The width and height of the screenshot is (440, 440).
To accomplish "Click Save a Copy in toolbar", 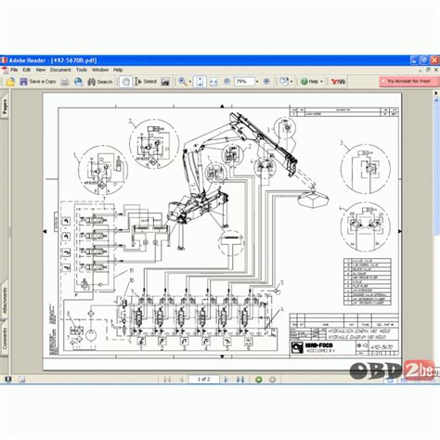I will click(38, 82).
